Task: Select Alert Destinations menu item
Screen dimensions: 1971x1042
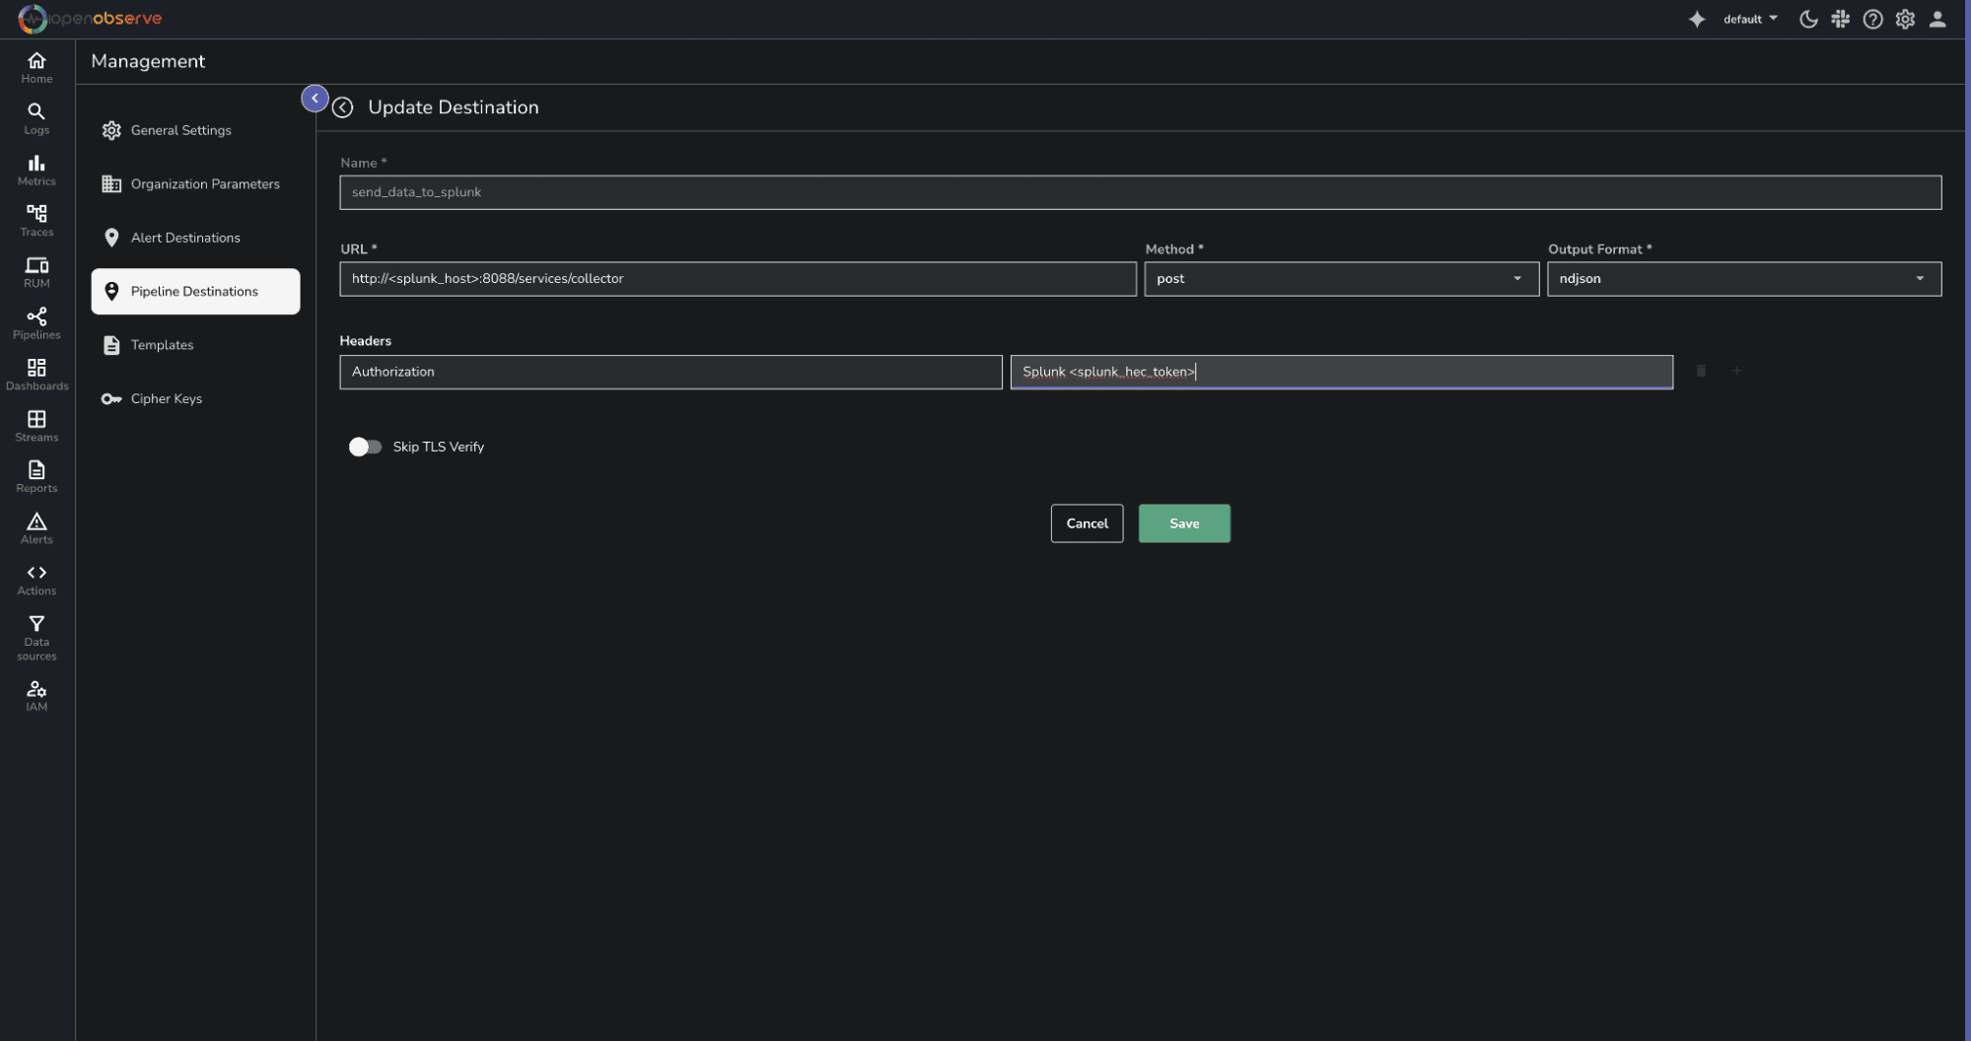Action: (185, 238)
